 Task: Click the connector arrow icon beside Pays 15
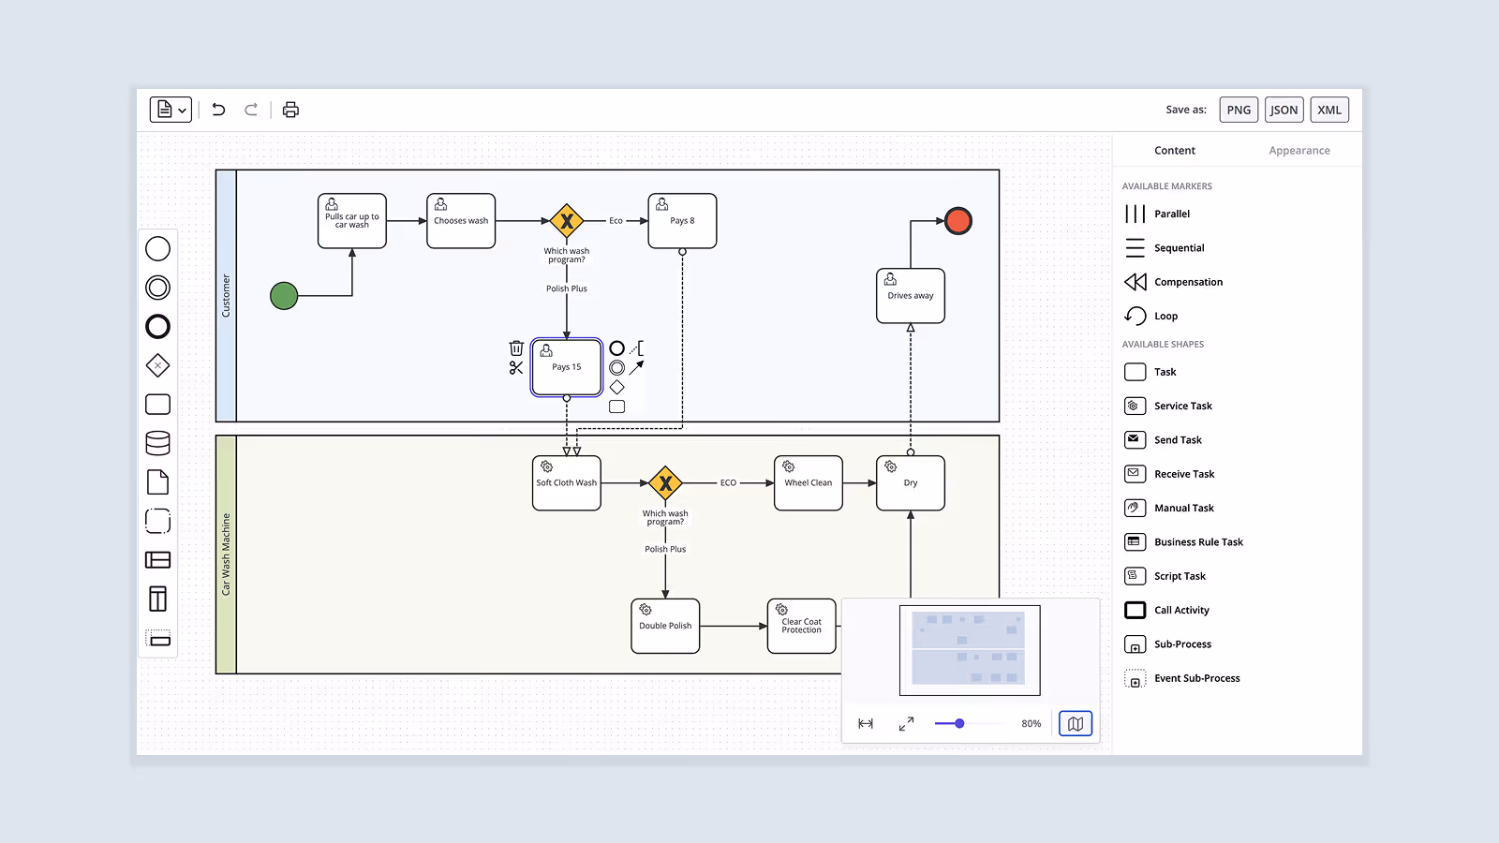(x=636, y=368)
